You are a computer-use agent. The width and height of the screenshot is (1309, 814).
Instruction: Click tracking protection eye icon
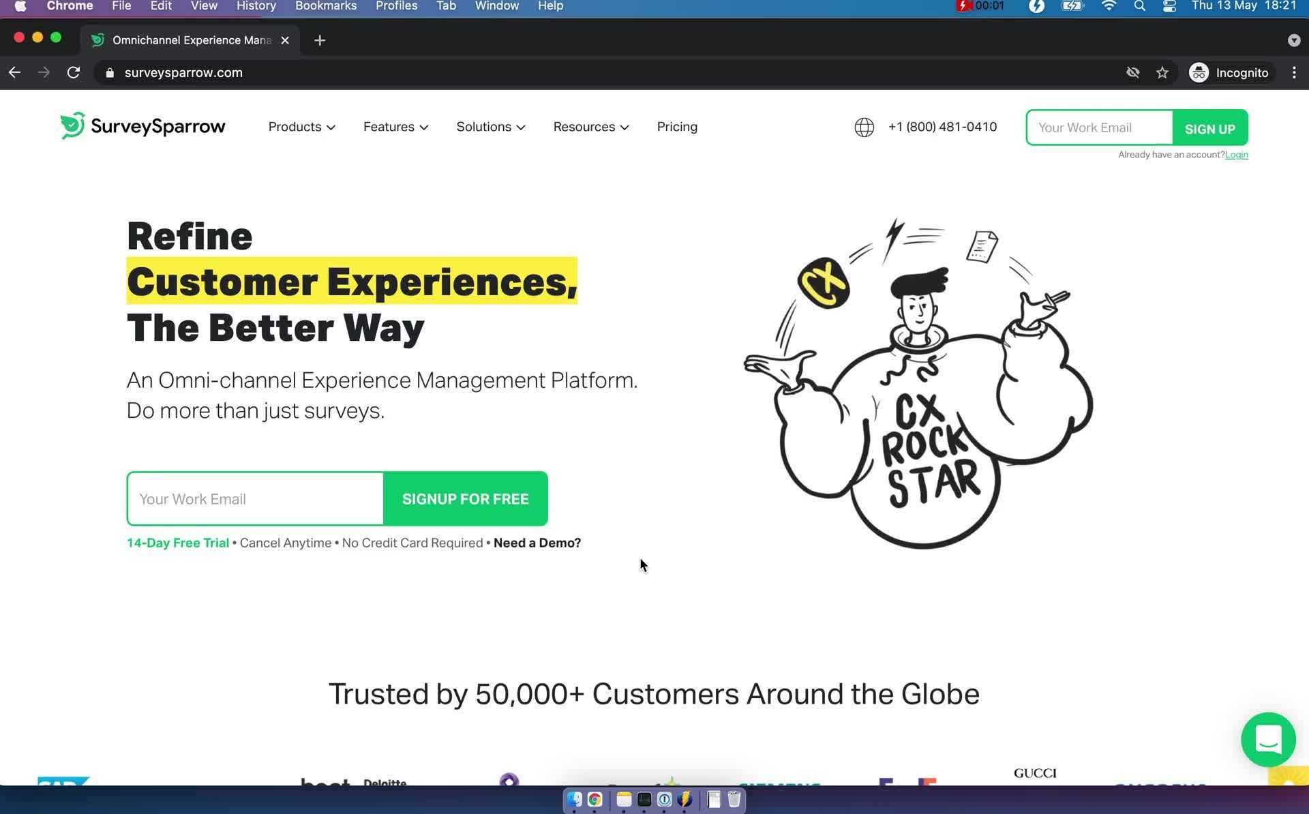(x=1132, y=72)
